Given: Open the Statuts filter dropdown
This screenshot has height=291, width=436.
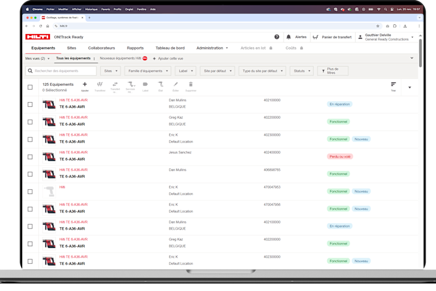Looking at the screenshot, I should click(301, 71).
